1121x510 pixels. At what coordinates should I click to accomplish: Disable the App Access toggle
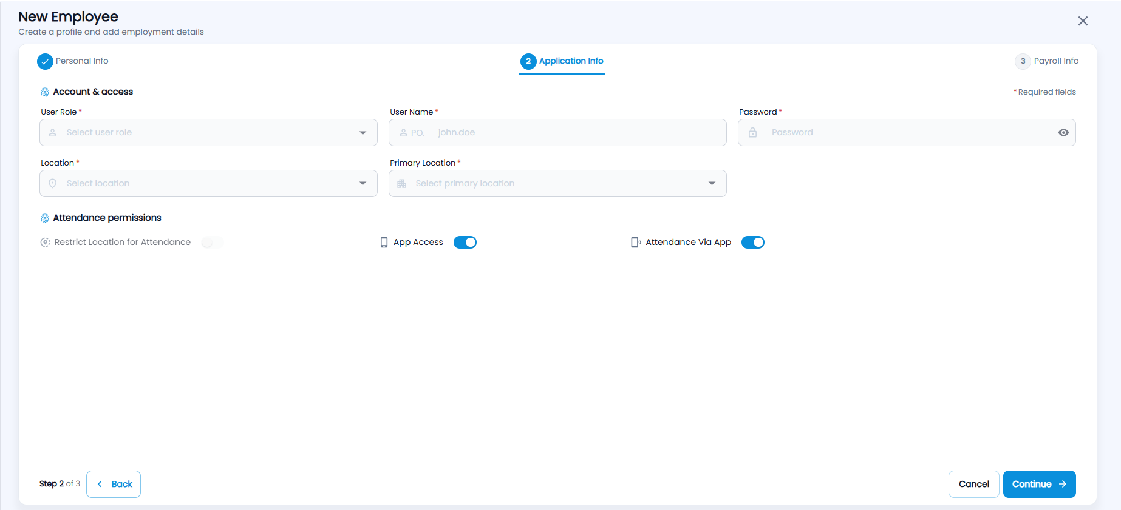pyautogui.click(x=465, y=243)
